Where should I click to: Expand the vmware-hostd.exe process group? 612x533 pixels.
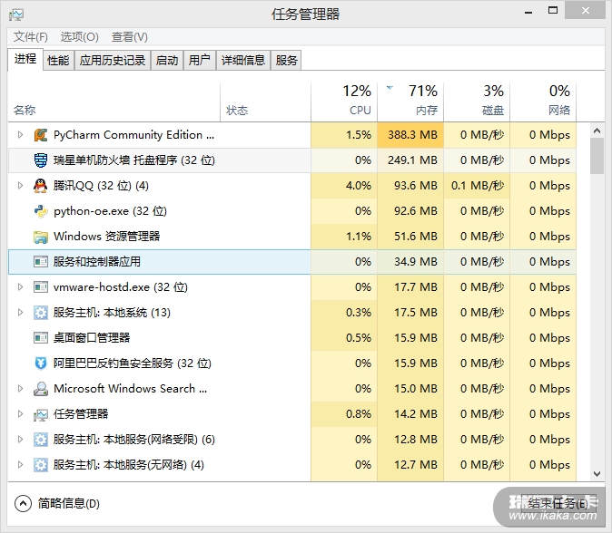[20, 287]
